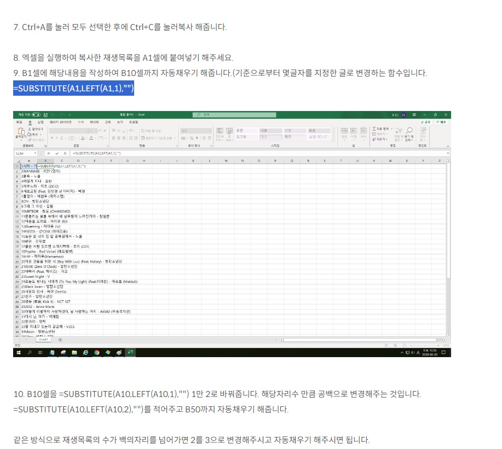This screenshot has width=502, height=449.
Task: Click the AutoSum sigma icon
Action: pos(374,129)
